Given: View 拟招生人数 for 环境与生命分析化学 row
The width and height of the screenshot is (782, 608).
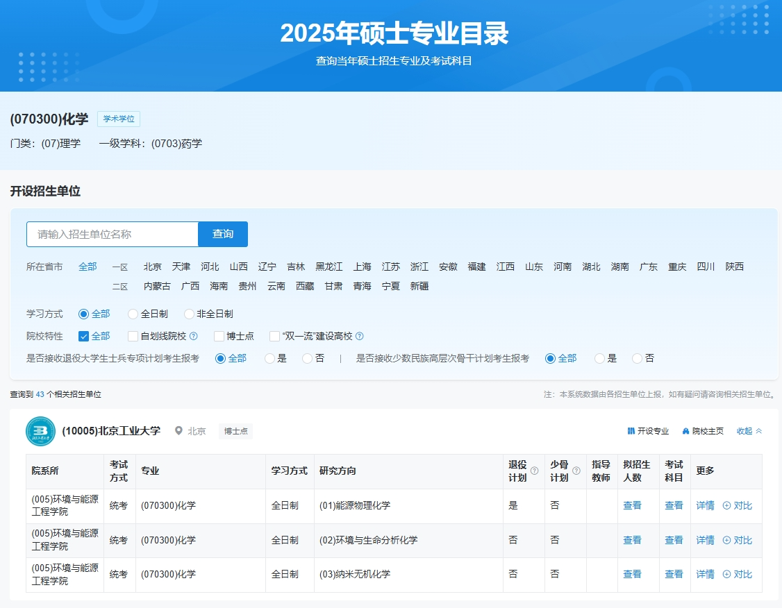Looking at the screenshot, I should tap(632, 540).
